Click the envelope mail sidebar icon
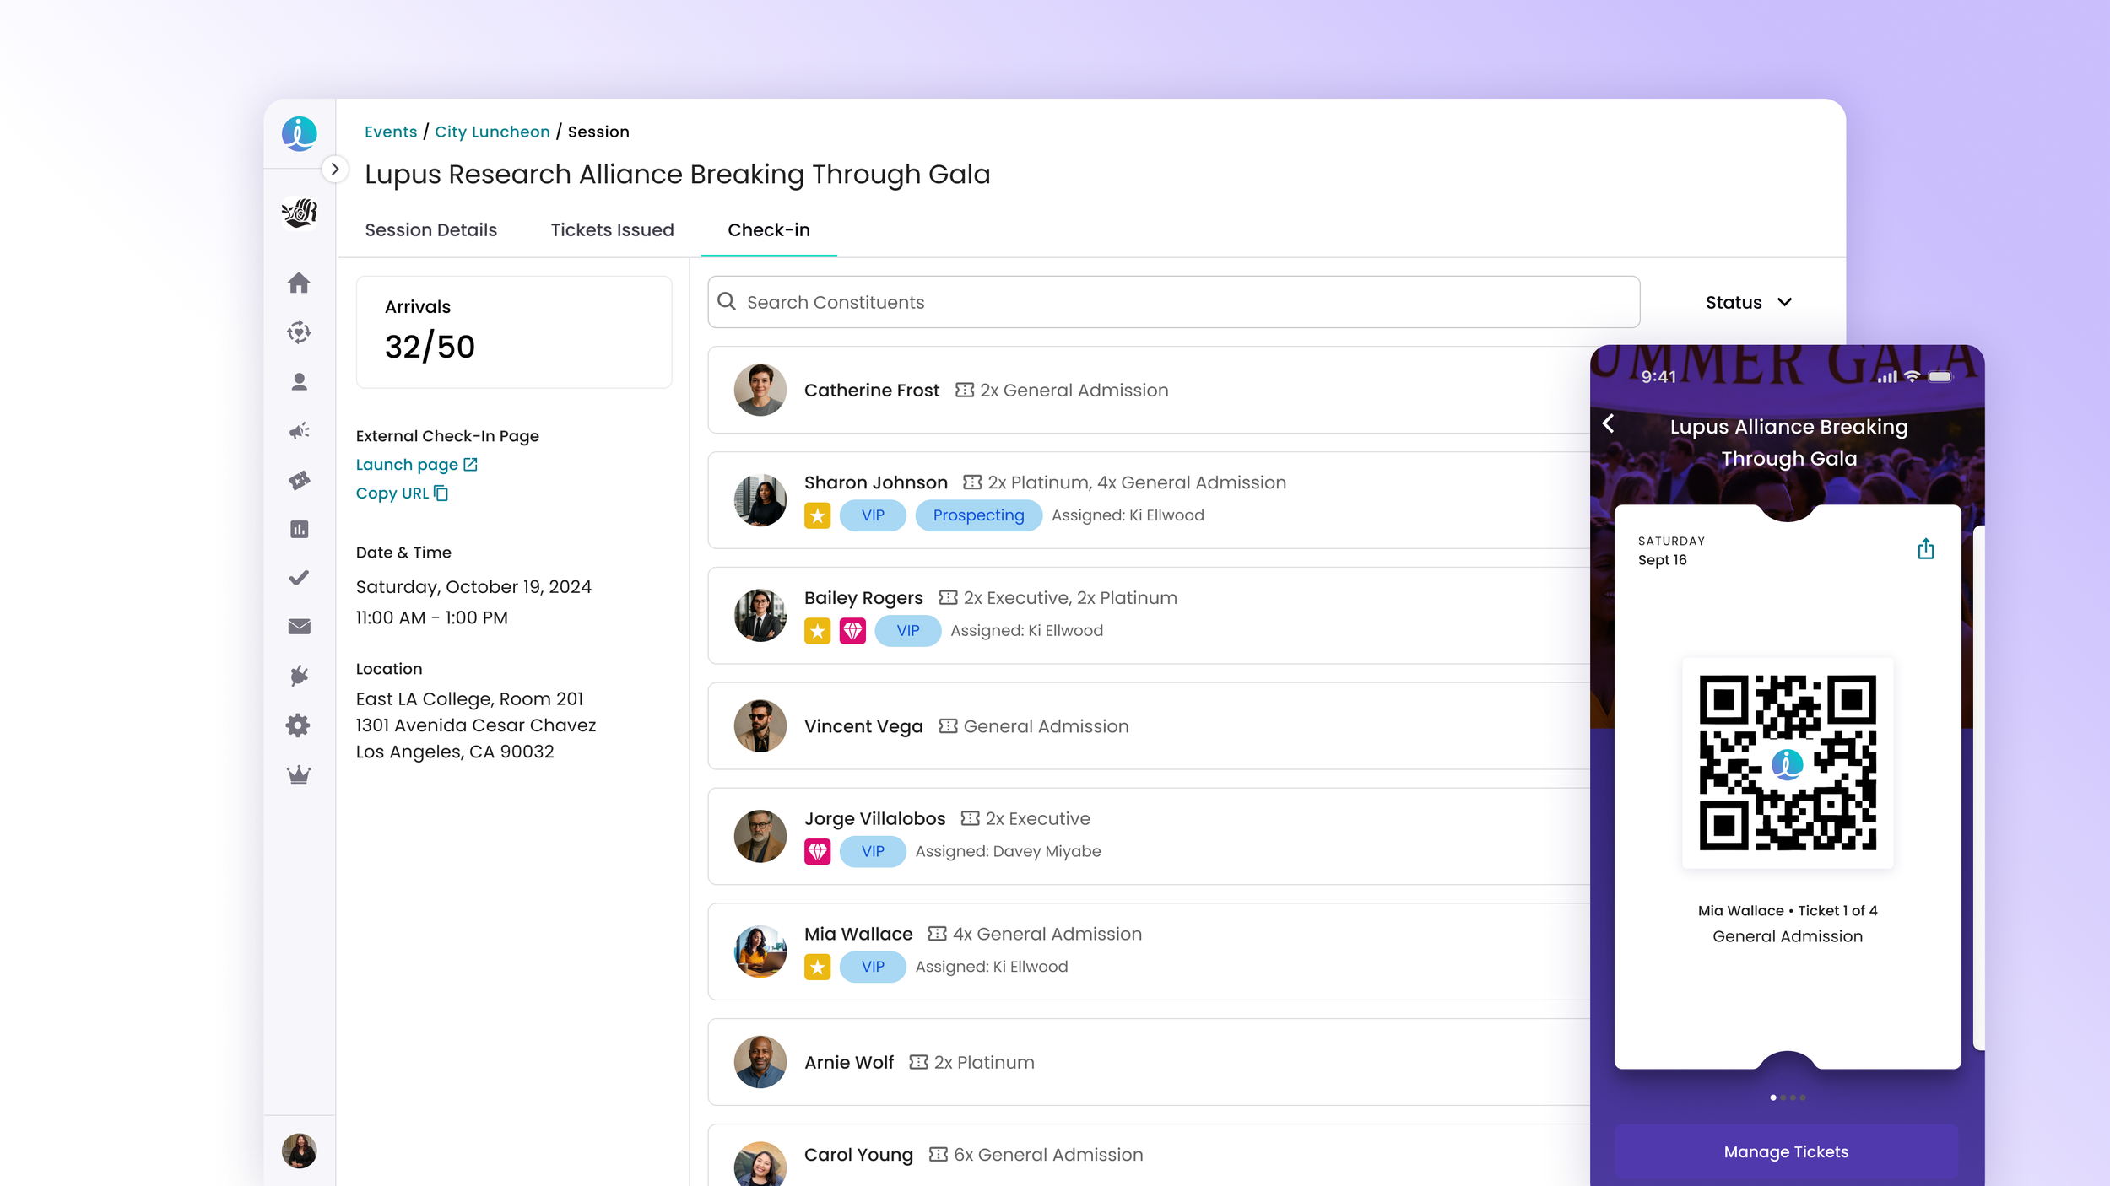The width and height of the screenshot is (2110, 1186). tap(299, 627)
